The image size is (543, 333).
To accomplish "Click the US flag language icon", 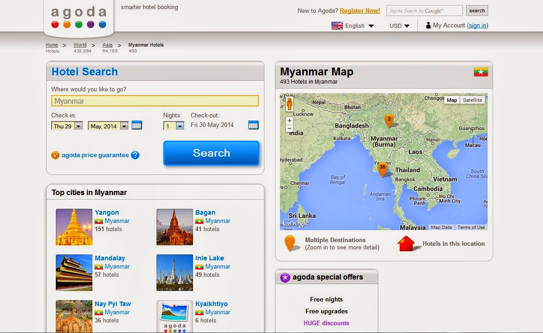I will coord(337,26).
